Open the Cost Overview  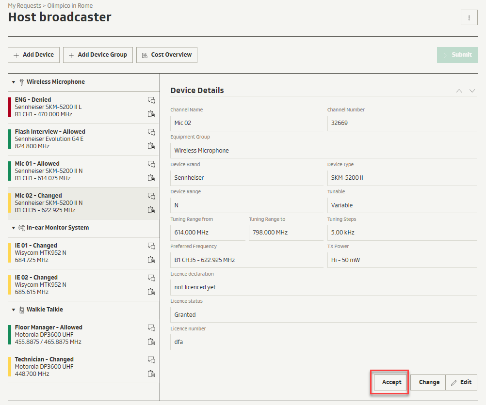[167, 55]
